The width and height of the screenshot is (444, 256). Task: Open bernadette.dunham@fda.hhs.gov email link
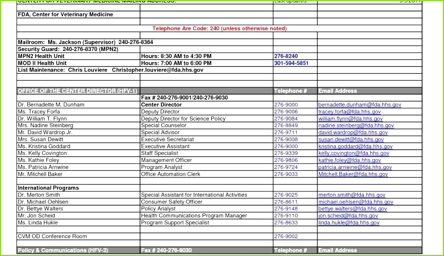360,105
